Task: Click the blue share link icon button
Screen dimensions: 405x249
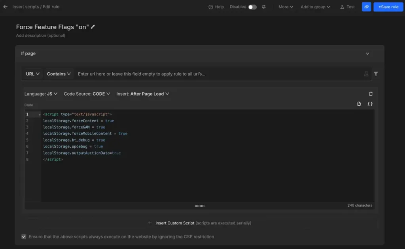Action: (366, 7)
